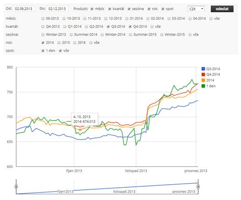Screen dimensions: 241x200
Task: Toggle the 'sezóna' product checkbox
Action: tap(129, 9)
